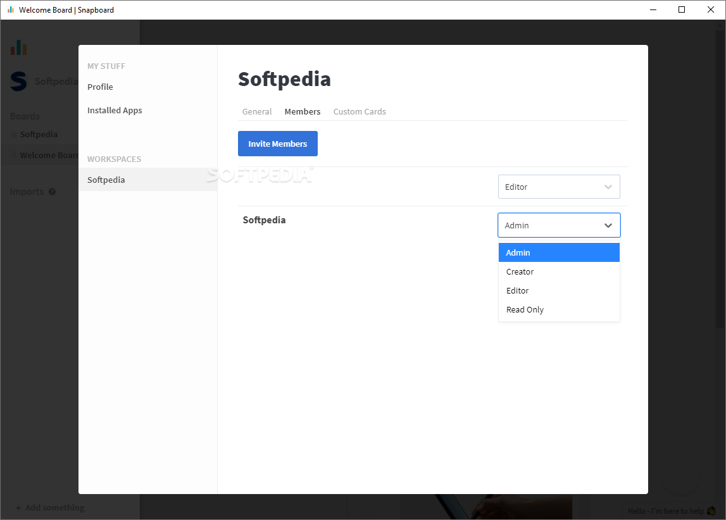Click Imports in the background sidebar
This screenshot has width=726, height=520.
tap(27, 192)
